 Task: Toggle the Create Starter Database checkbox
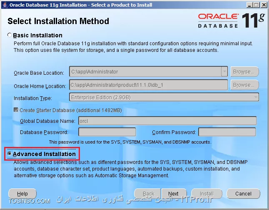pyautogui.click(x=16, y=110)
